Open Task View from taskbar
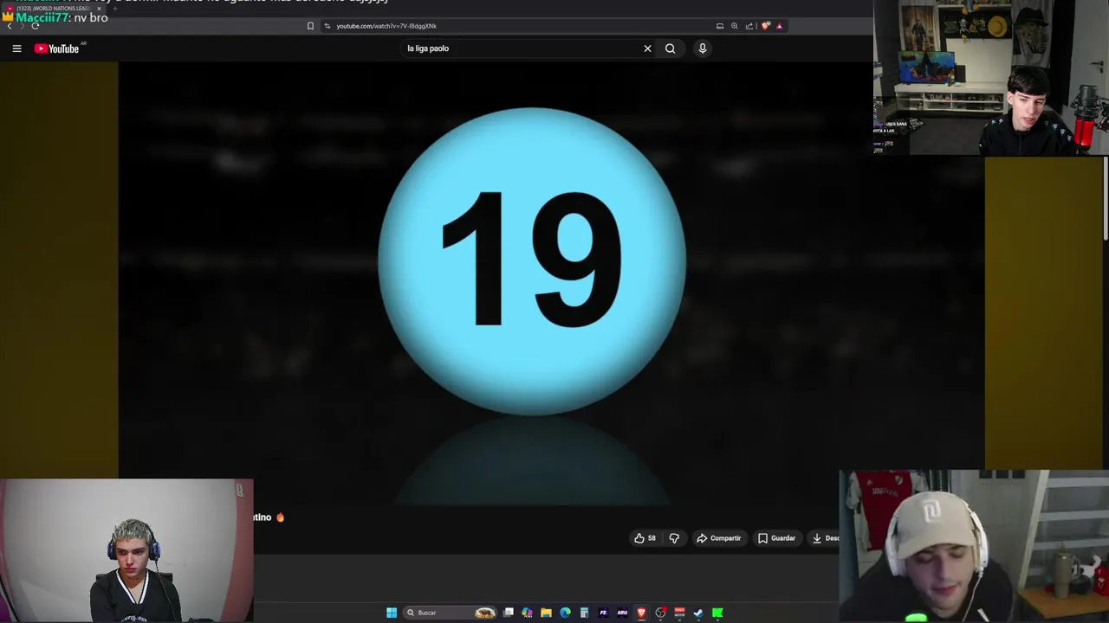This screenshot has width=1109, height=623. tap(509, 613)
